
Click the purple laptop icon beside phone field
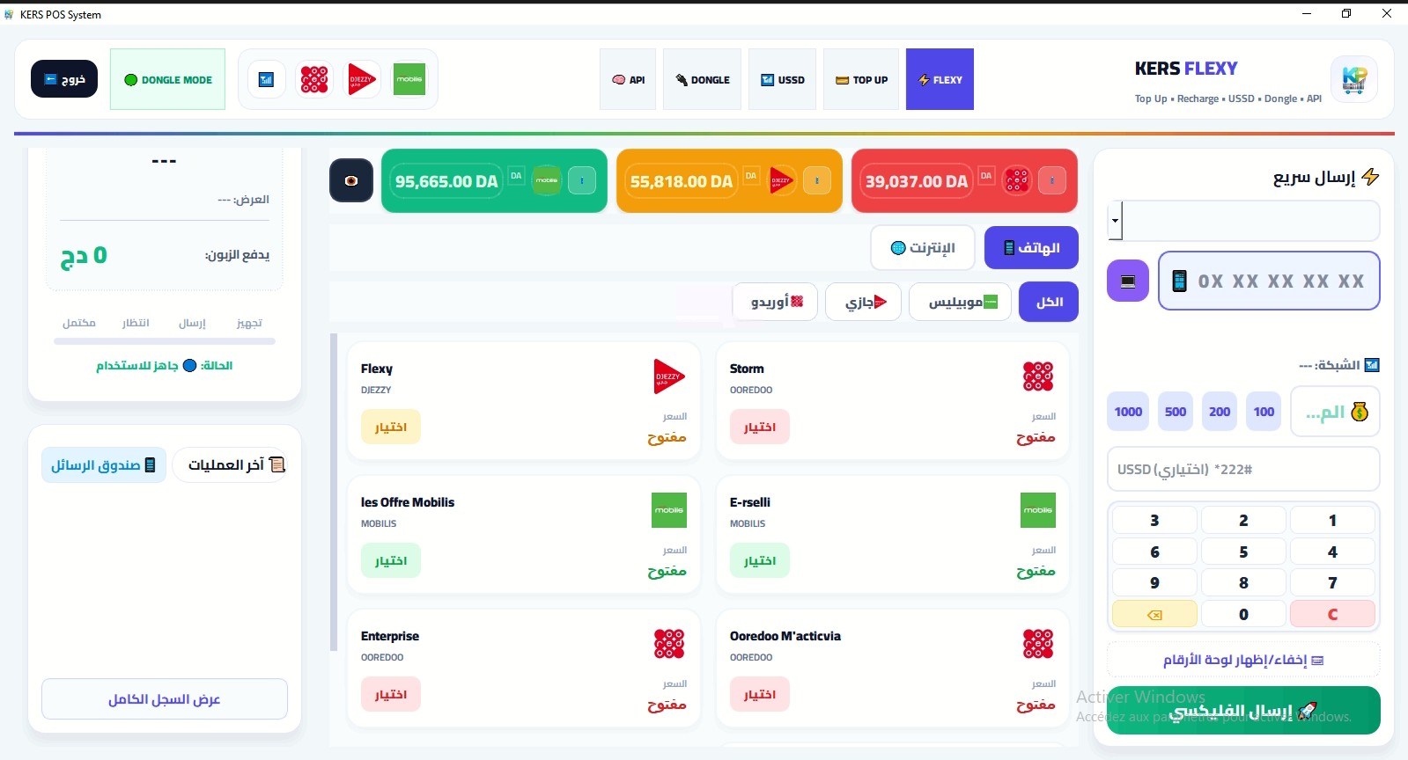(1127, 281)
